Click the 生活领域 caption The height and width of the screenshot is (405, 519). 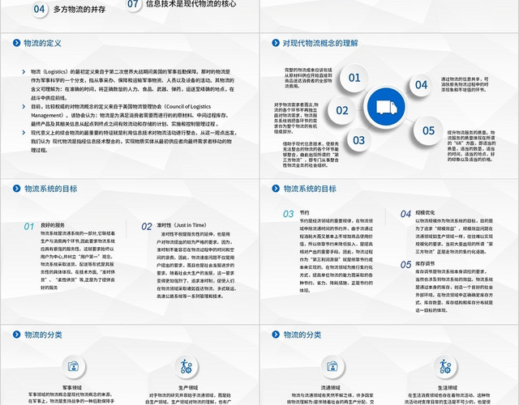coord(447,387)
